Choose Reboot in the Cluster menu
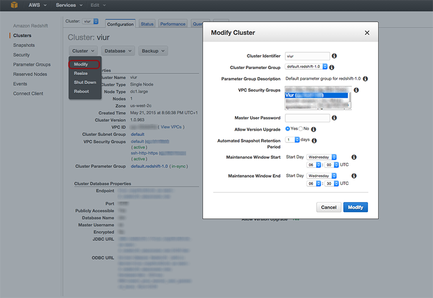The height and width of the screenshot is (298, 433). click(x=81, y=91)
